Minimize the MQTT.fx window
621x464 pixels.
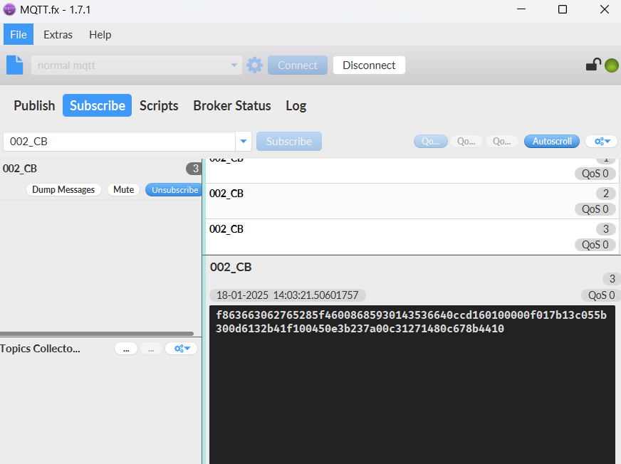click(521, 9)
